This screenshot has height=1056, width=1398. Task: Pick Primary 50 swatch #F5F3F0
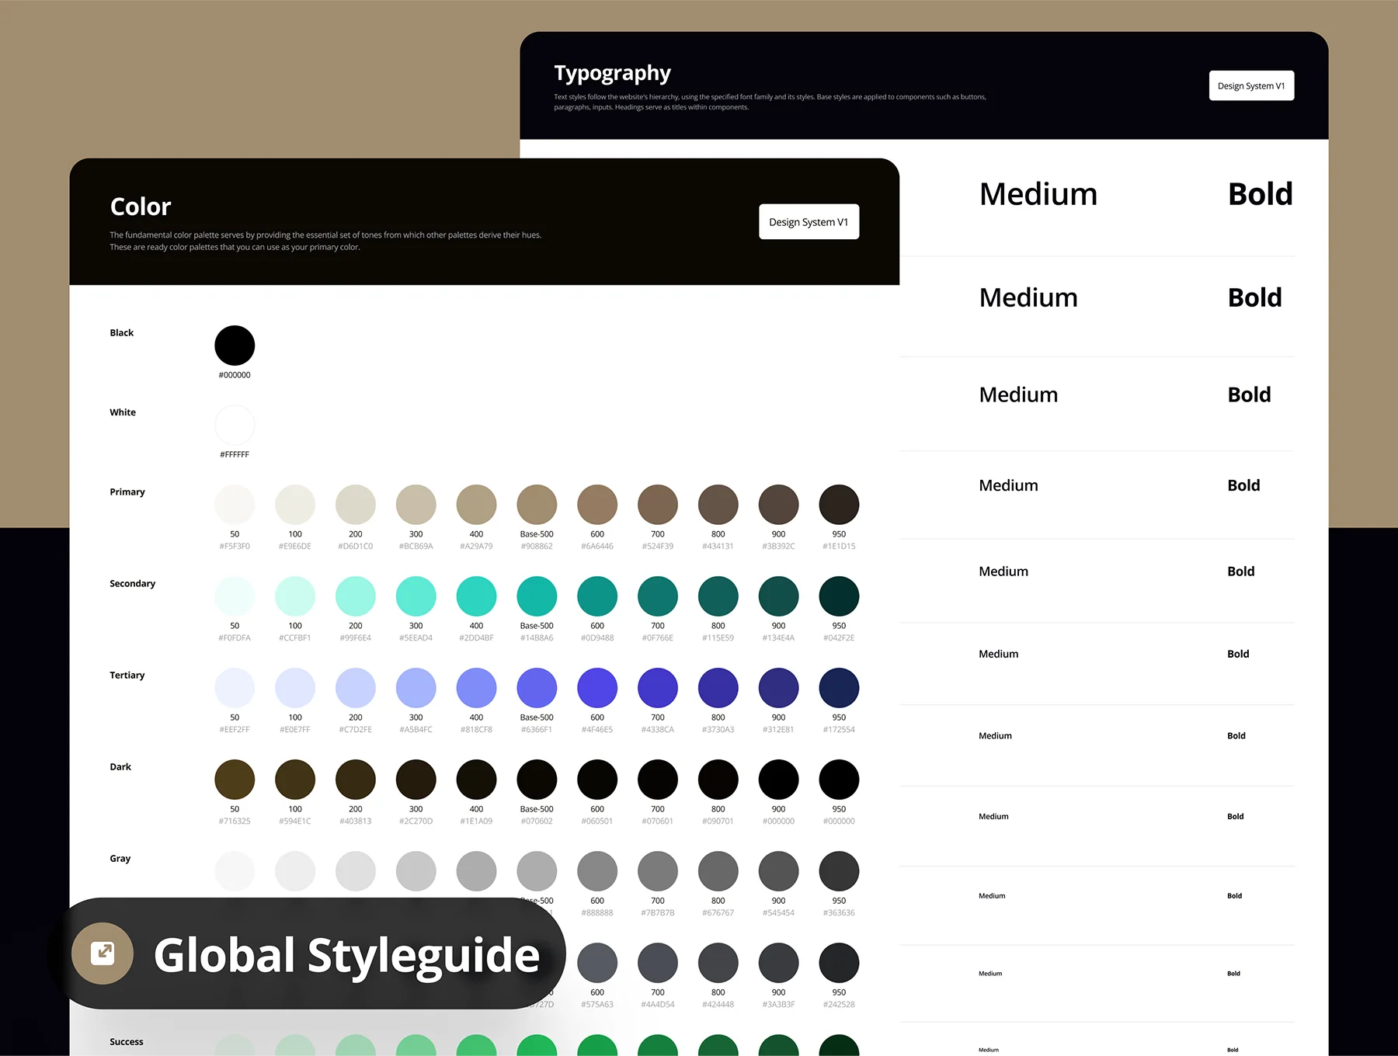(235, 505)
